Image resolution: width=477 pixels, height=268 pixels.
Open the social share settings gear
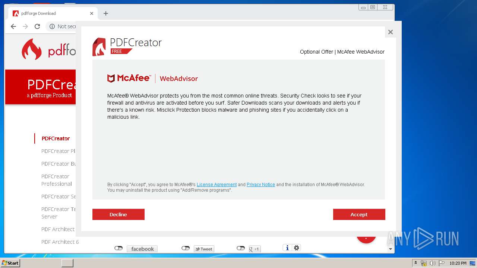coord(297,248)
